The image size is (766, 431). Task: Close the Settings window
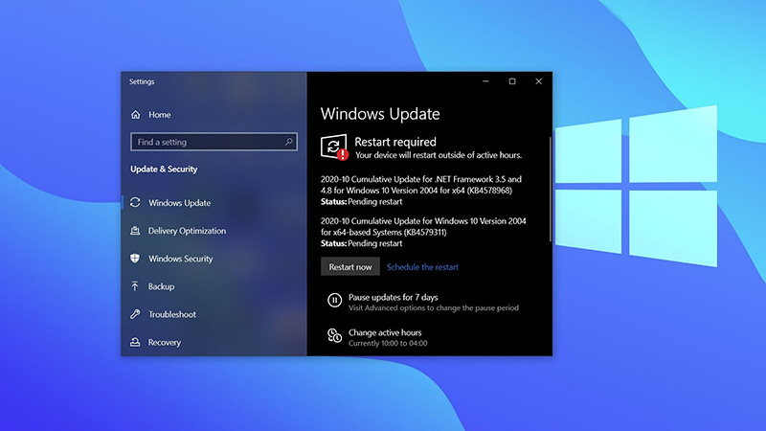coord(538,81)
